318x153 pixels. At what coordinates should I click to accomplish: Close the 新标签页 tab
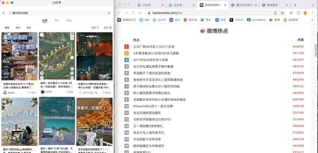click(287, 5)
